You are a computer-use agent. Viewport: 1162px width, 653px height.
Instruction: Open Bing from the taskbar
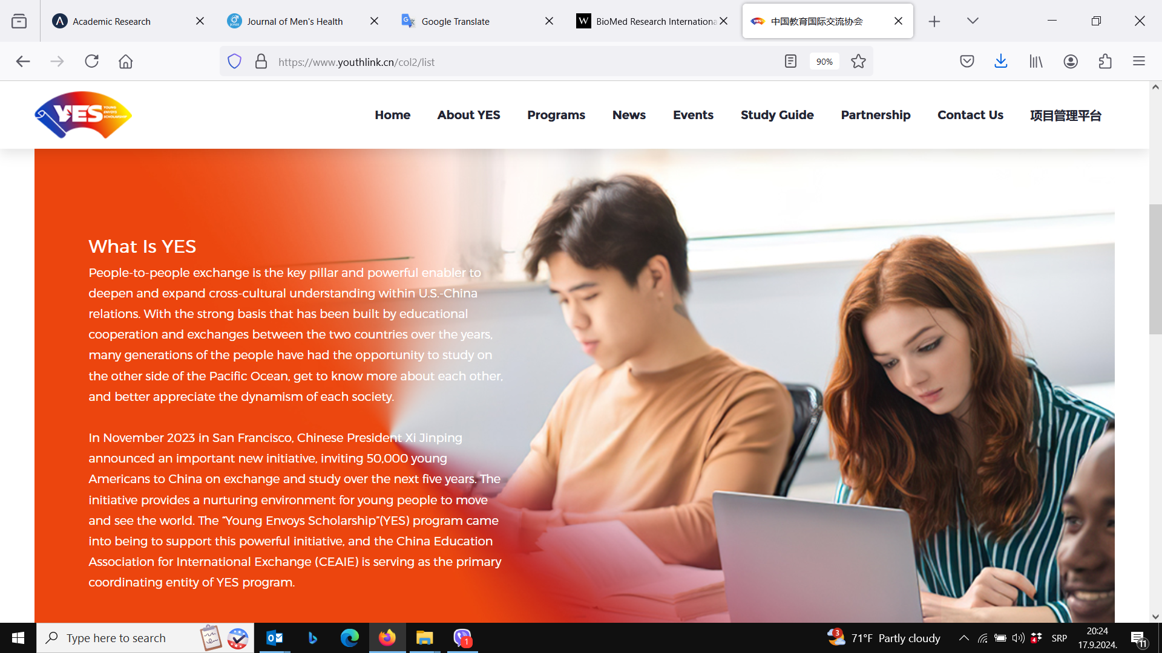[x=312, y=638]
